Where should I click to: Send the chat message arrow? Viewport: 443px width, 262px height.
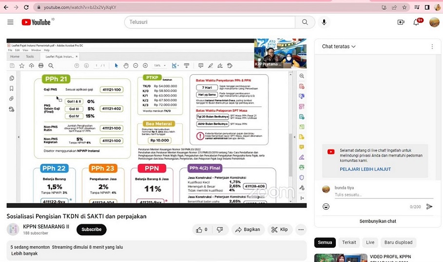(429, 206)
